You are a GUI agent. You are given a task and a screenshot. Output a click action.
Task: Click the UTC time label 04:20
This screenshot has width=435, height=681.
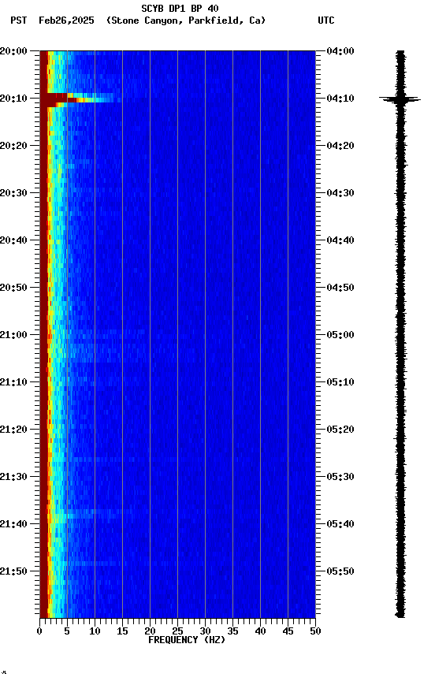click(340, 146)
